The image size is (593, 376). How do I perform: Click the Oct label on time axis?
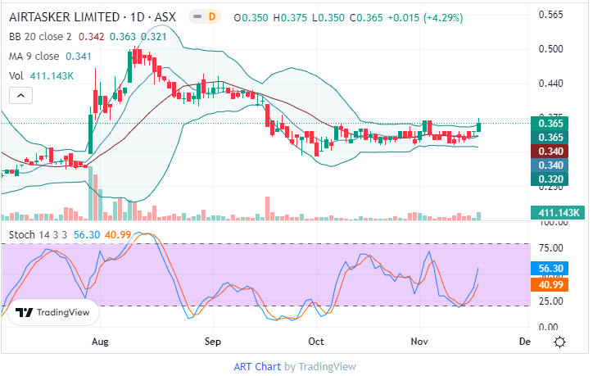click(316, 341)
